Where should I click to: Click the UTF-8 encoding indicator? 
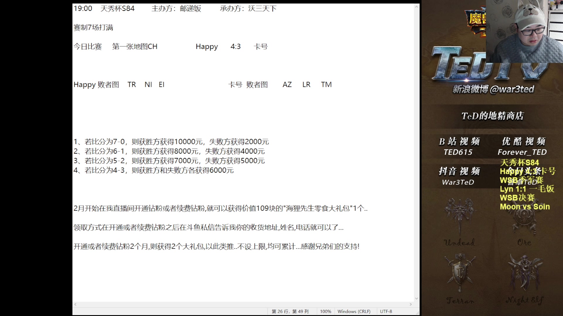[x=386, y=311]
